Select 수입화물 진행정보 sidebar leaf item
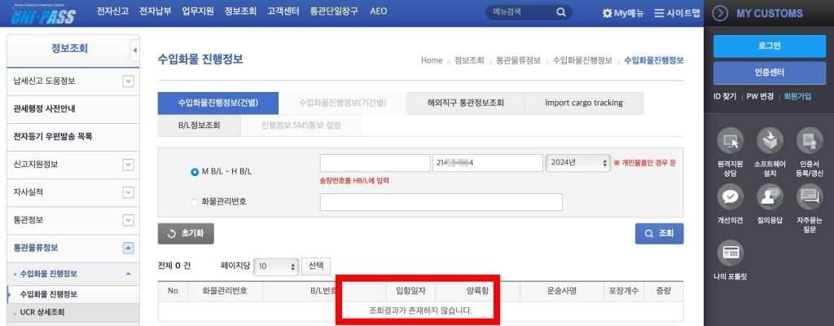Screen dimensions: 834x326 point(72,294)
